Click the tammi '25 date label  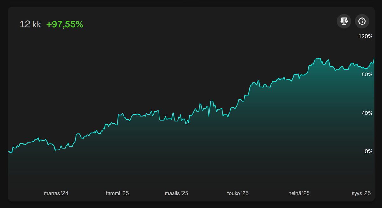pos(117,193)
